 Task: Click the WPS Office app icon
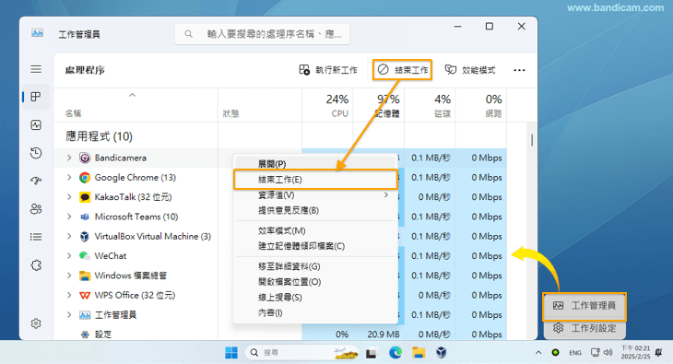coord(85,295)
